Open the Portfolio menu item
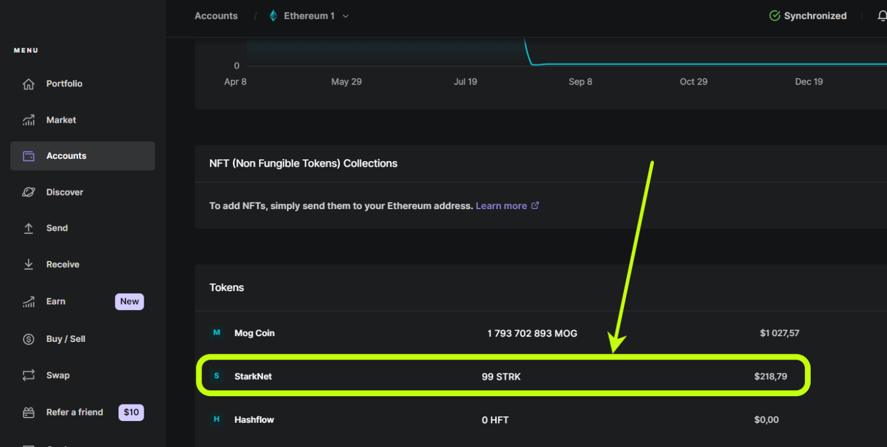The image size is (887, 447). point(83,84)
